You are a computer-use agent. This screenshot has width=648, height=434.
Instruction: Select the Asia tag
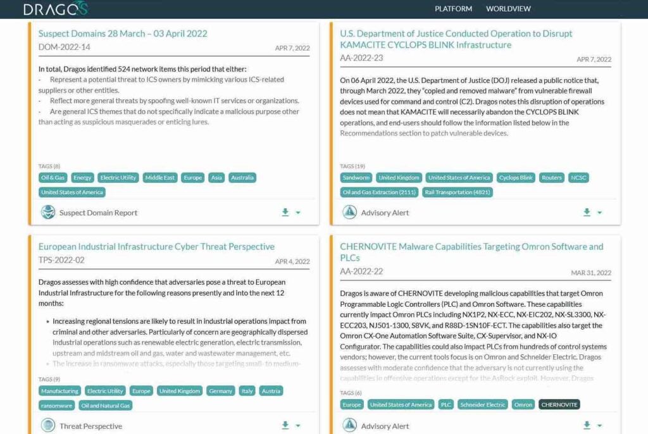[216, 178]
